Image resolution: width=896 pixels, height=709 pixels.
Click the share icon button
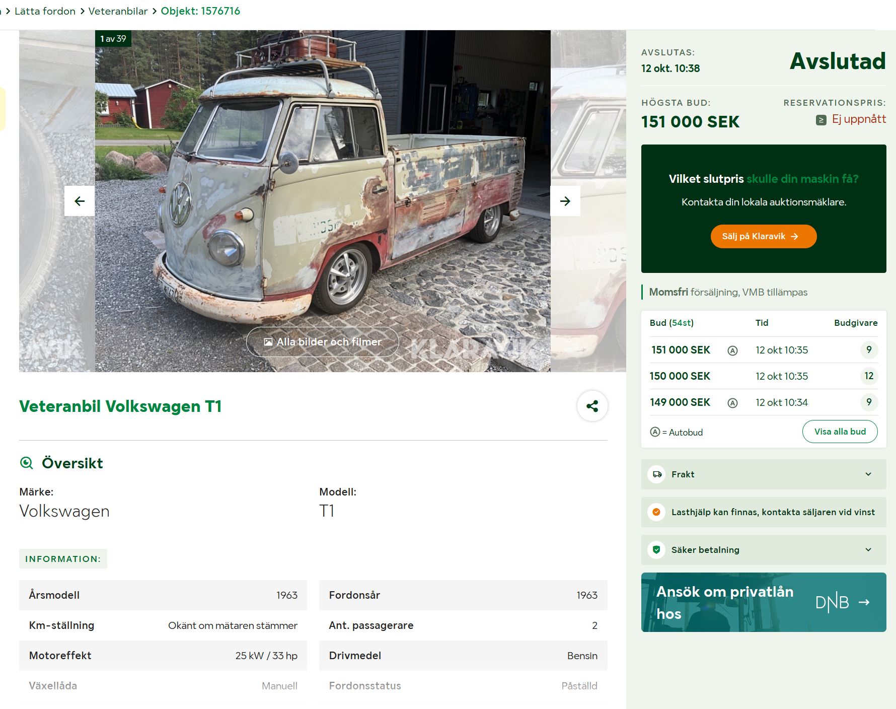pyautogui.click(x=592, y=406)
